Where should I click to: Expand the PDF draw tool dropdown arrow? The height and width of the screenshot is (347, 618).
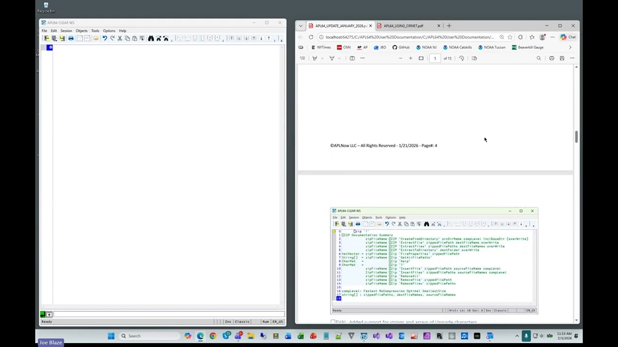(339, 58)
